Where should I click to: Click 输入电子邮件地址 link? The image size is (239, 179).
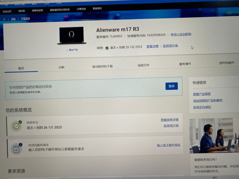click(169, 145)
